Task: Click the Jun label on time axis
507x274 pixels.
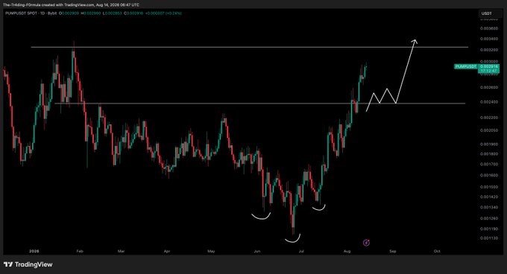Action: coord(257,251)
